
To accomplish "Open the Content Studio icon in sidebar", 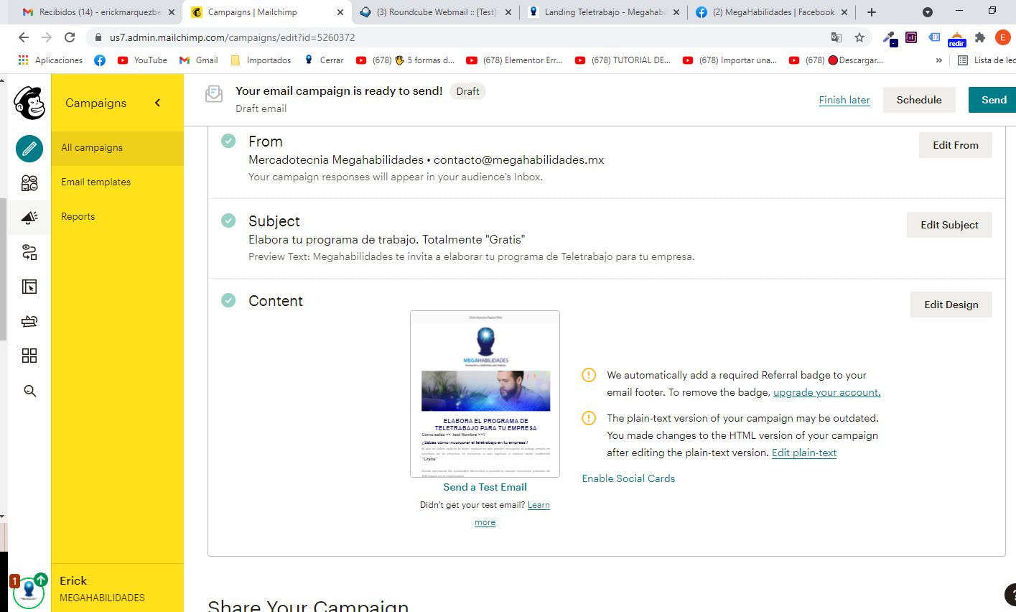I will [x=29, y=321].
